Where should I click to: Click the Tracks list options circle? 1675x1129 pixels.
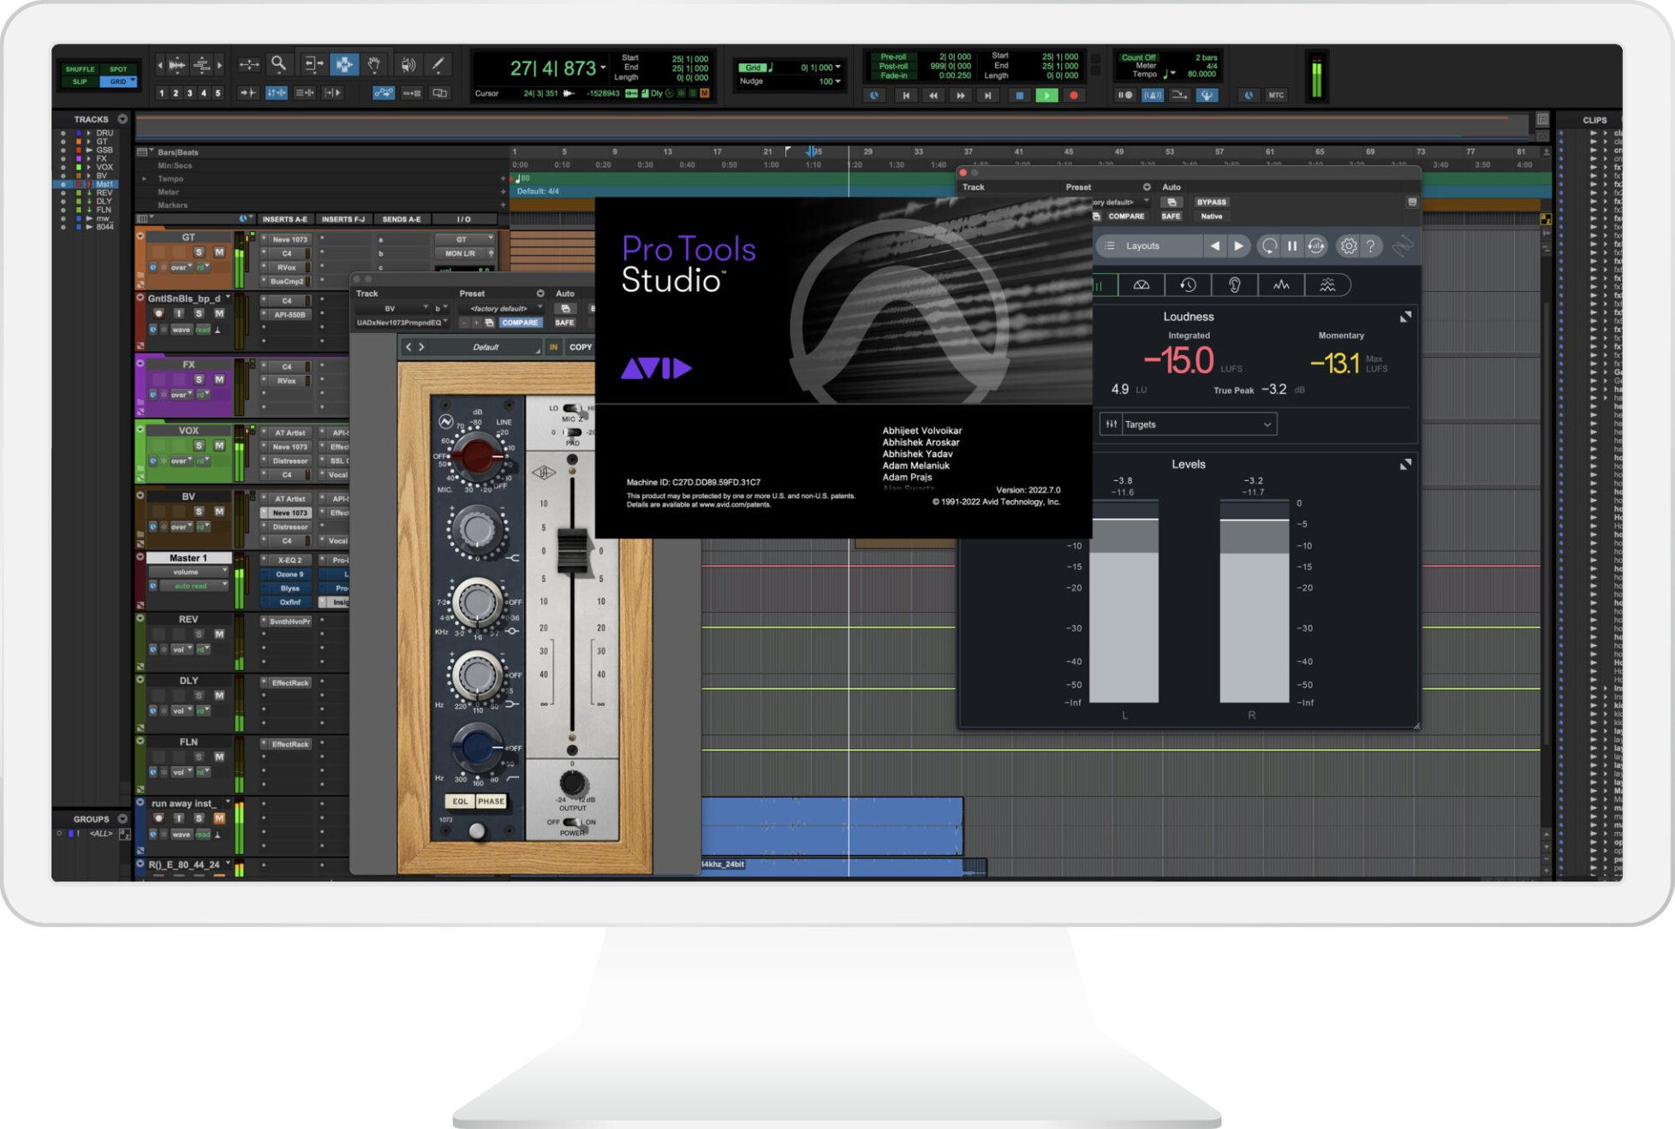tap(122, 119)
